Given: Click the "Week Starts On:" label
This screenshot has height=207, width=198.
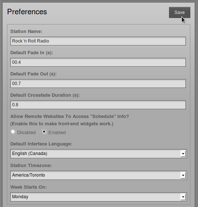Looking at the screenshot, I should [x=29, y=187].
